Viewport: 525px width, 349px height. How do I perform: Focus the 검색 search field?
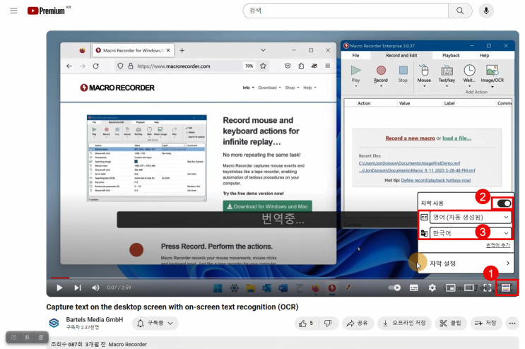[x=346, y=11]
